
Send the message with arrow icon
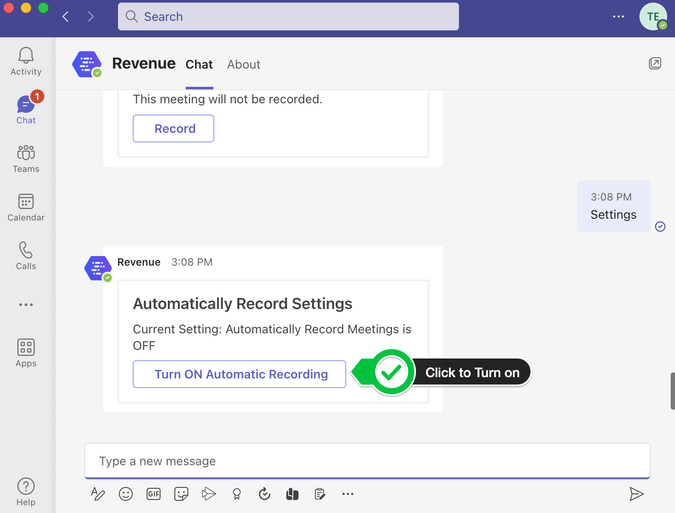(636, 494)
